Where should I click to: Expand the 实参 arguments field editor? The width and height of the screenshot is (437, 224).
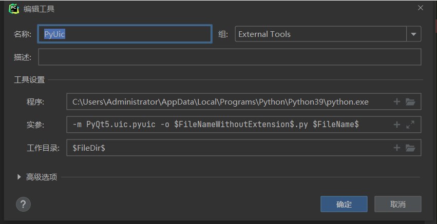coord(410,125)
